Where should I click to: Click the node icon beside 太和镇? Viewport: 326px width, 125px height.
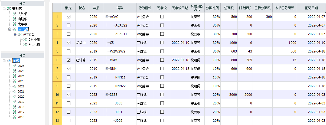[x=14, y=14]
